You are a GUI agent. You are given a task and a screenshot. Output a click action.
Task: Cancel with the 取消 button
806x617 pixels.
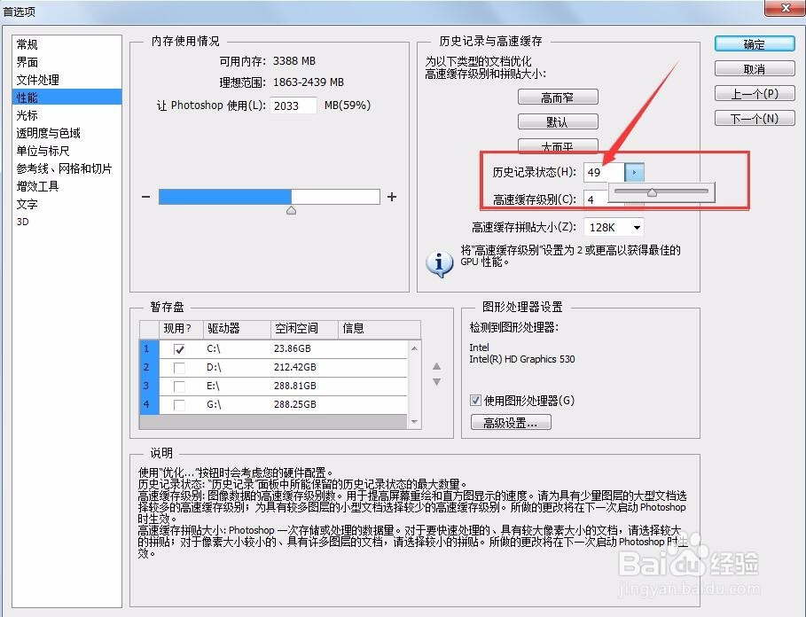point(754,69)
